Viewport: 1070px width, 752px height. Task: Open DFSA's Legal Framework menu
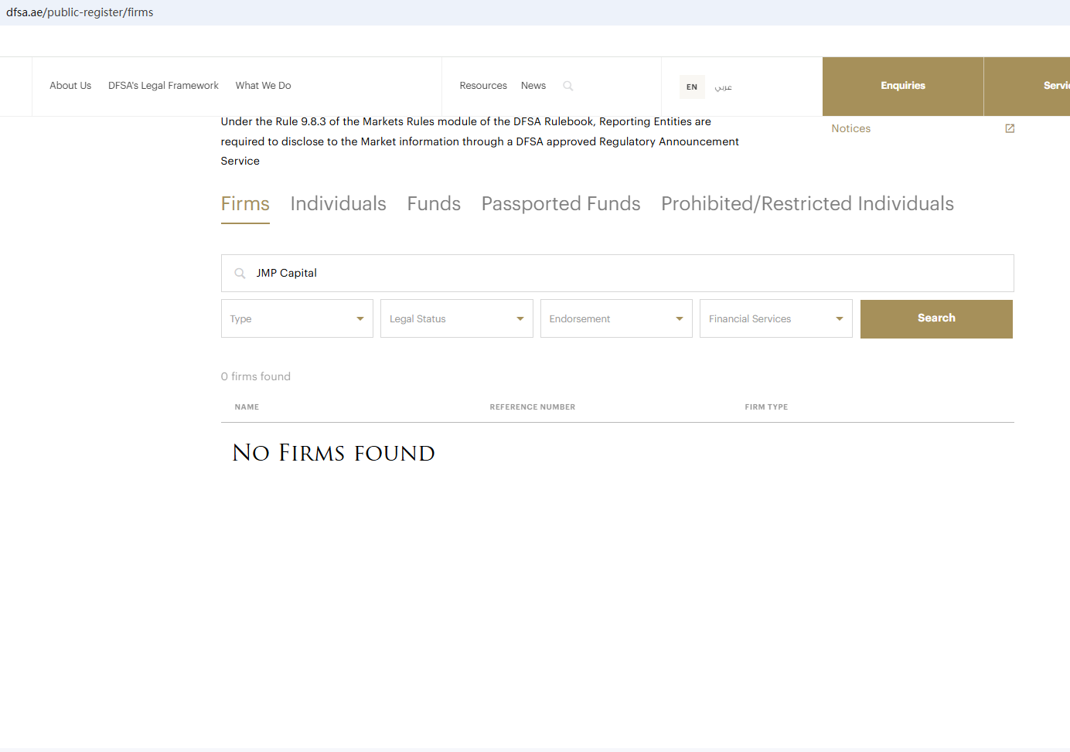(x=163, y=86)
